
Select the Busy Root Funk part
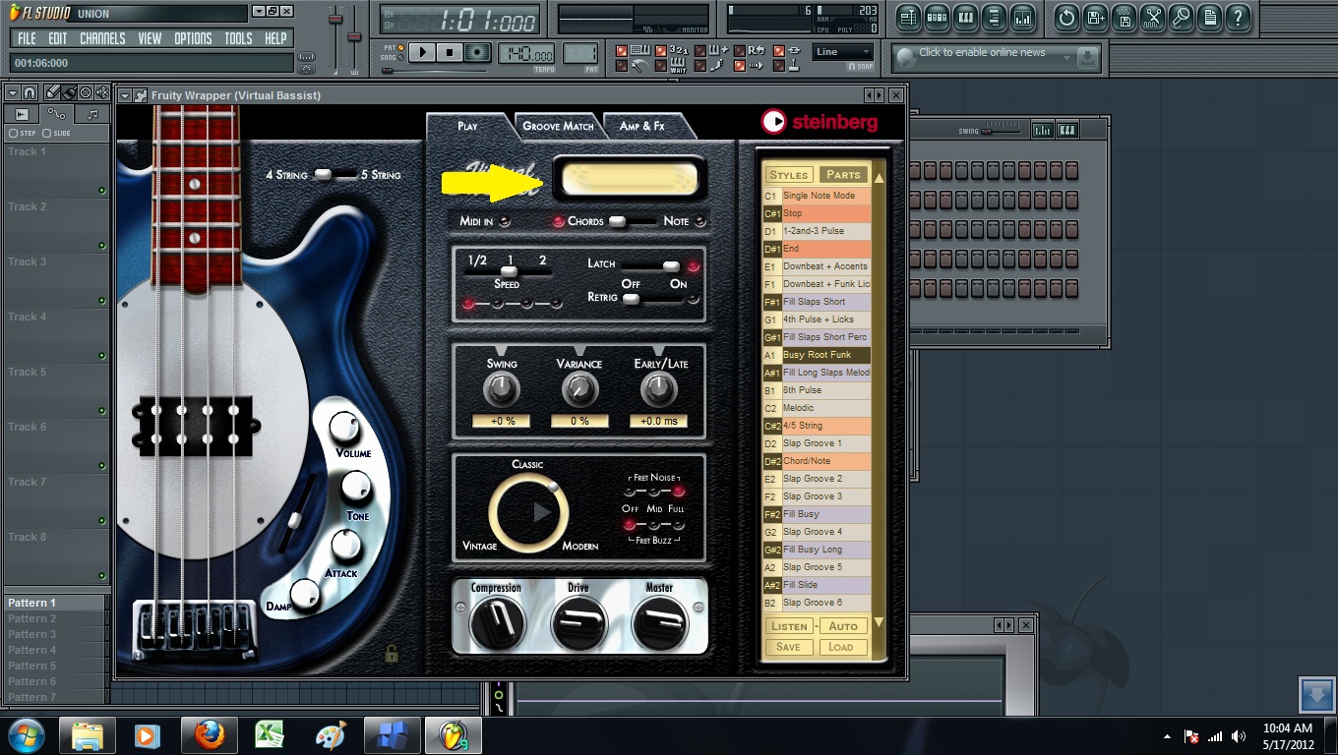tap(817, 355)
